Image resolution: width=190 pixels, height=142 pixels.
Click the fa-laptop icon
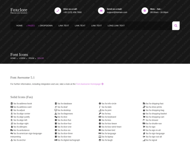(x=100, y=137)
